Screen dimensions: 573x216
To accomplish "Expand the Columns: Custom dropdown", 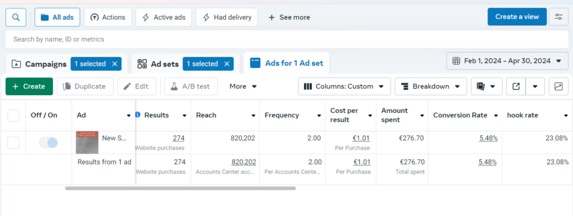I will (344, 86).
